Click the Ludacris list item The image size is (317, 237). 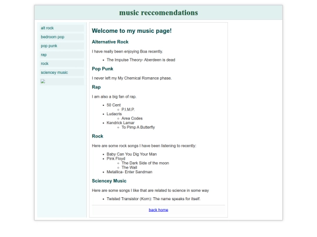[114, 114]
